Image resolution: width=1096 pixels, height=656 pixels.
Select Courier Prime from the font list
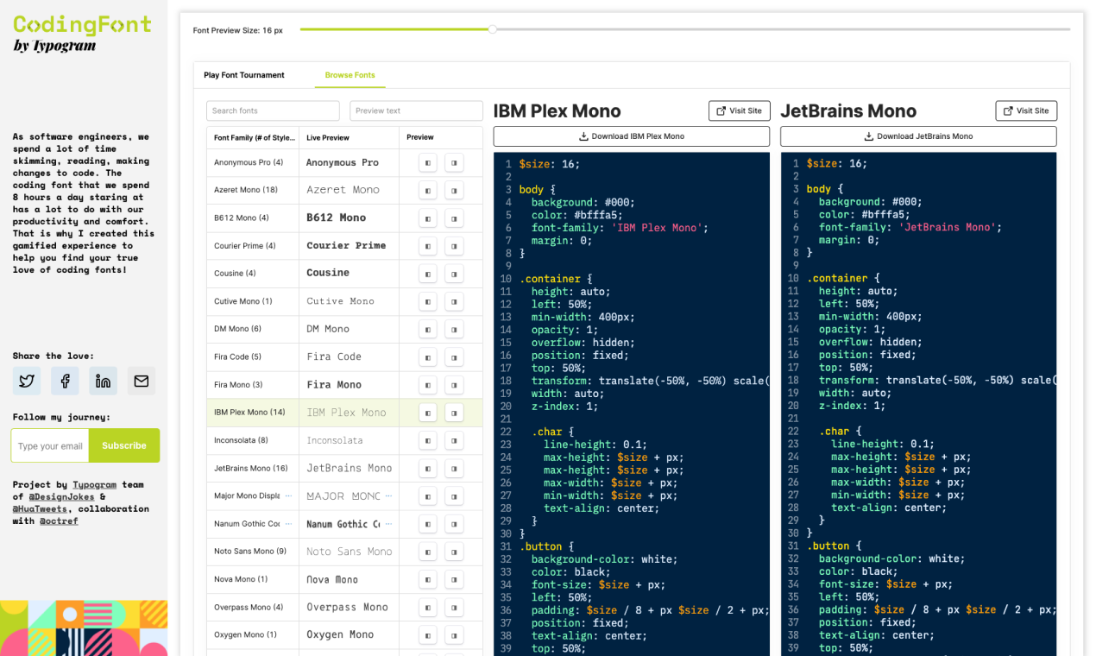pos(236,245)
